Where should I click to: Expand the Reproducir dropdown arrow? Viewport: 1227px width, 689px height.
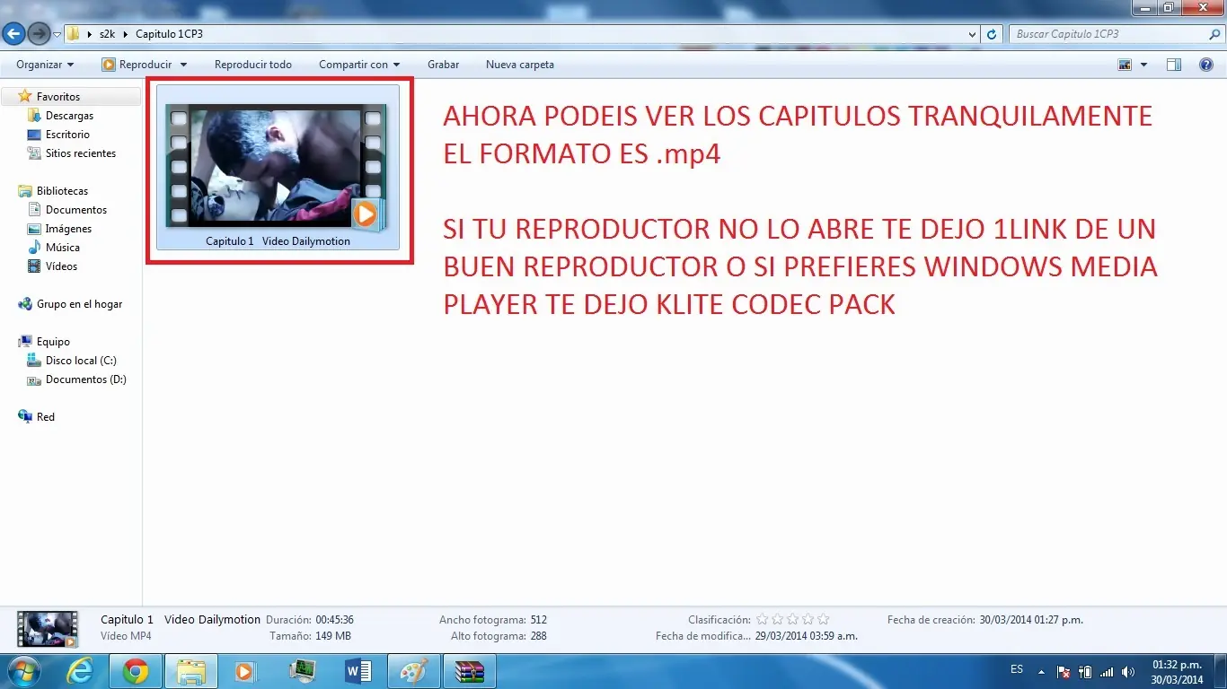tap(183, 65)
